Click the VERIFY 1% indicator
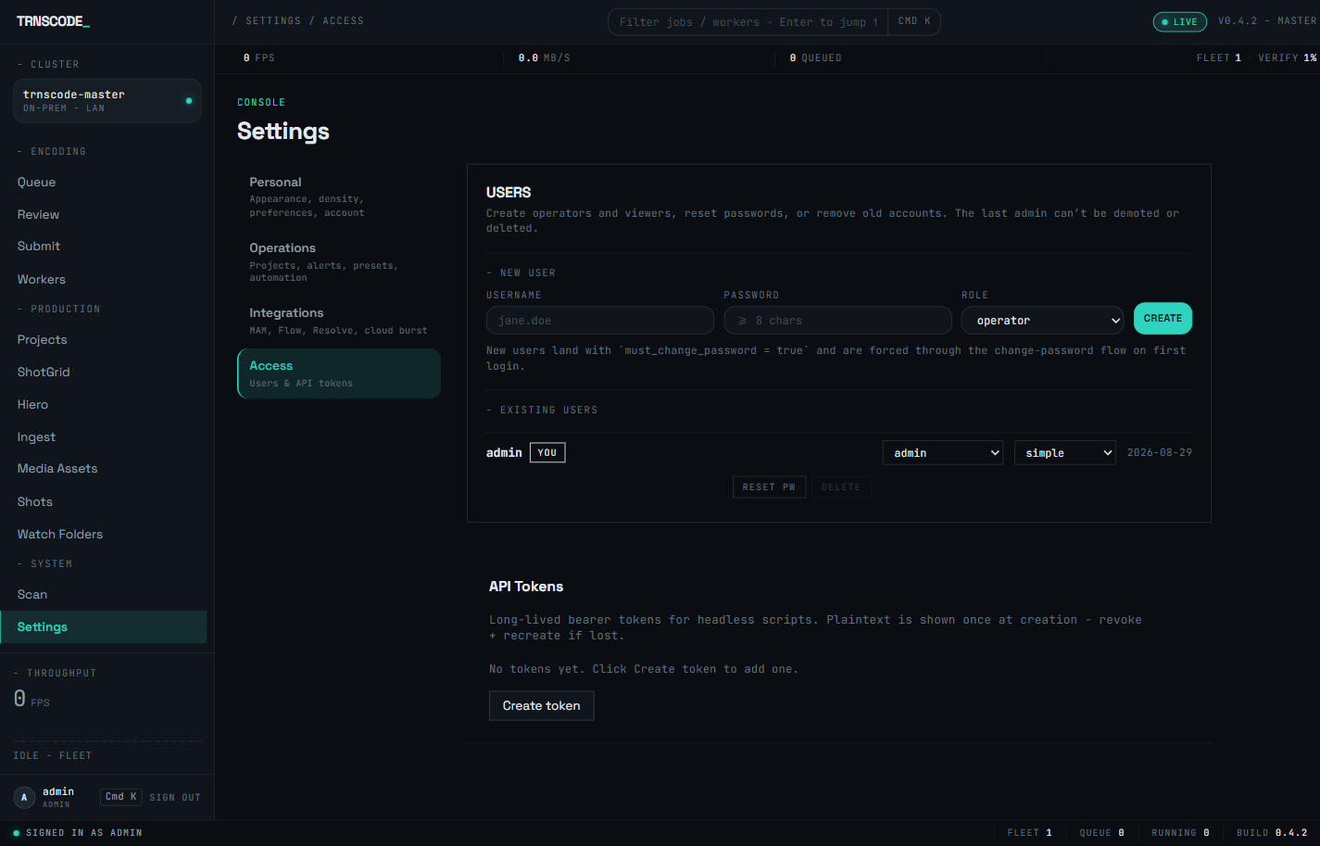This screenshot has width=1320, height=846. tap(1287, 57)
